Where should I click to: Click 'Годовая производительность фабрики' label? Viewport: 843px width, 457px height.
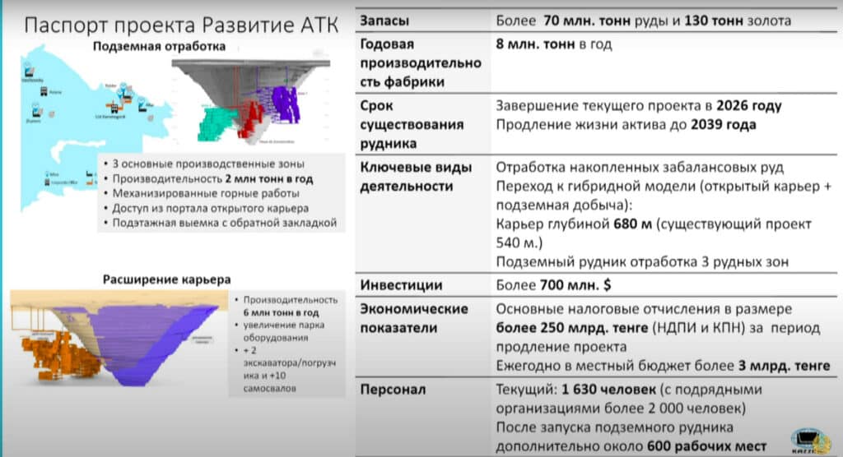421,62
